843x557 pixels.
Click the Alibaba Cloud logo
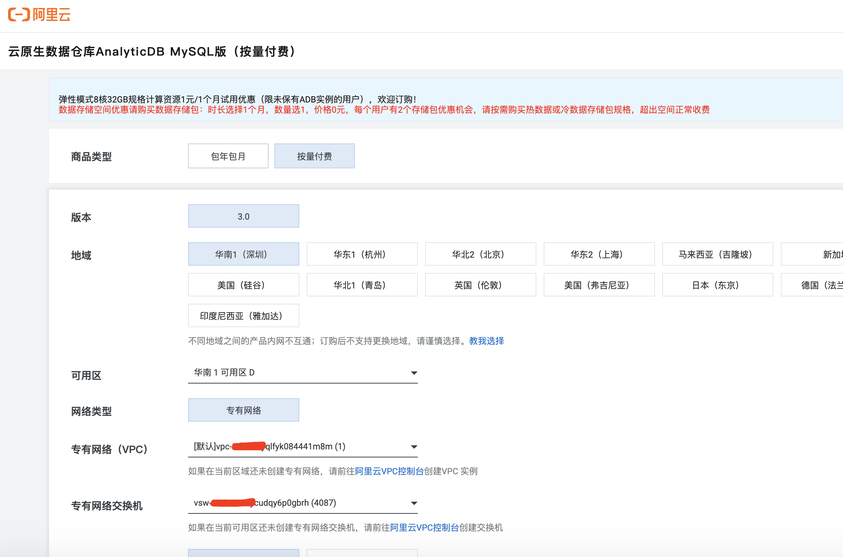click(x=39, y=15)
